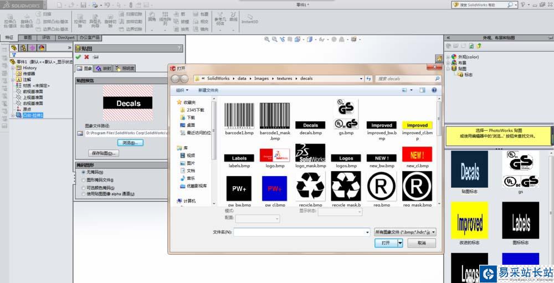Switch to 办公室产品 ribbon tab
The height and width of the screenshot is (283, 554).
(89, 38)
